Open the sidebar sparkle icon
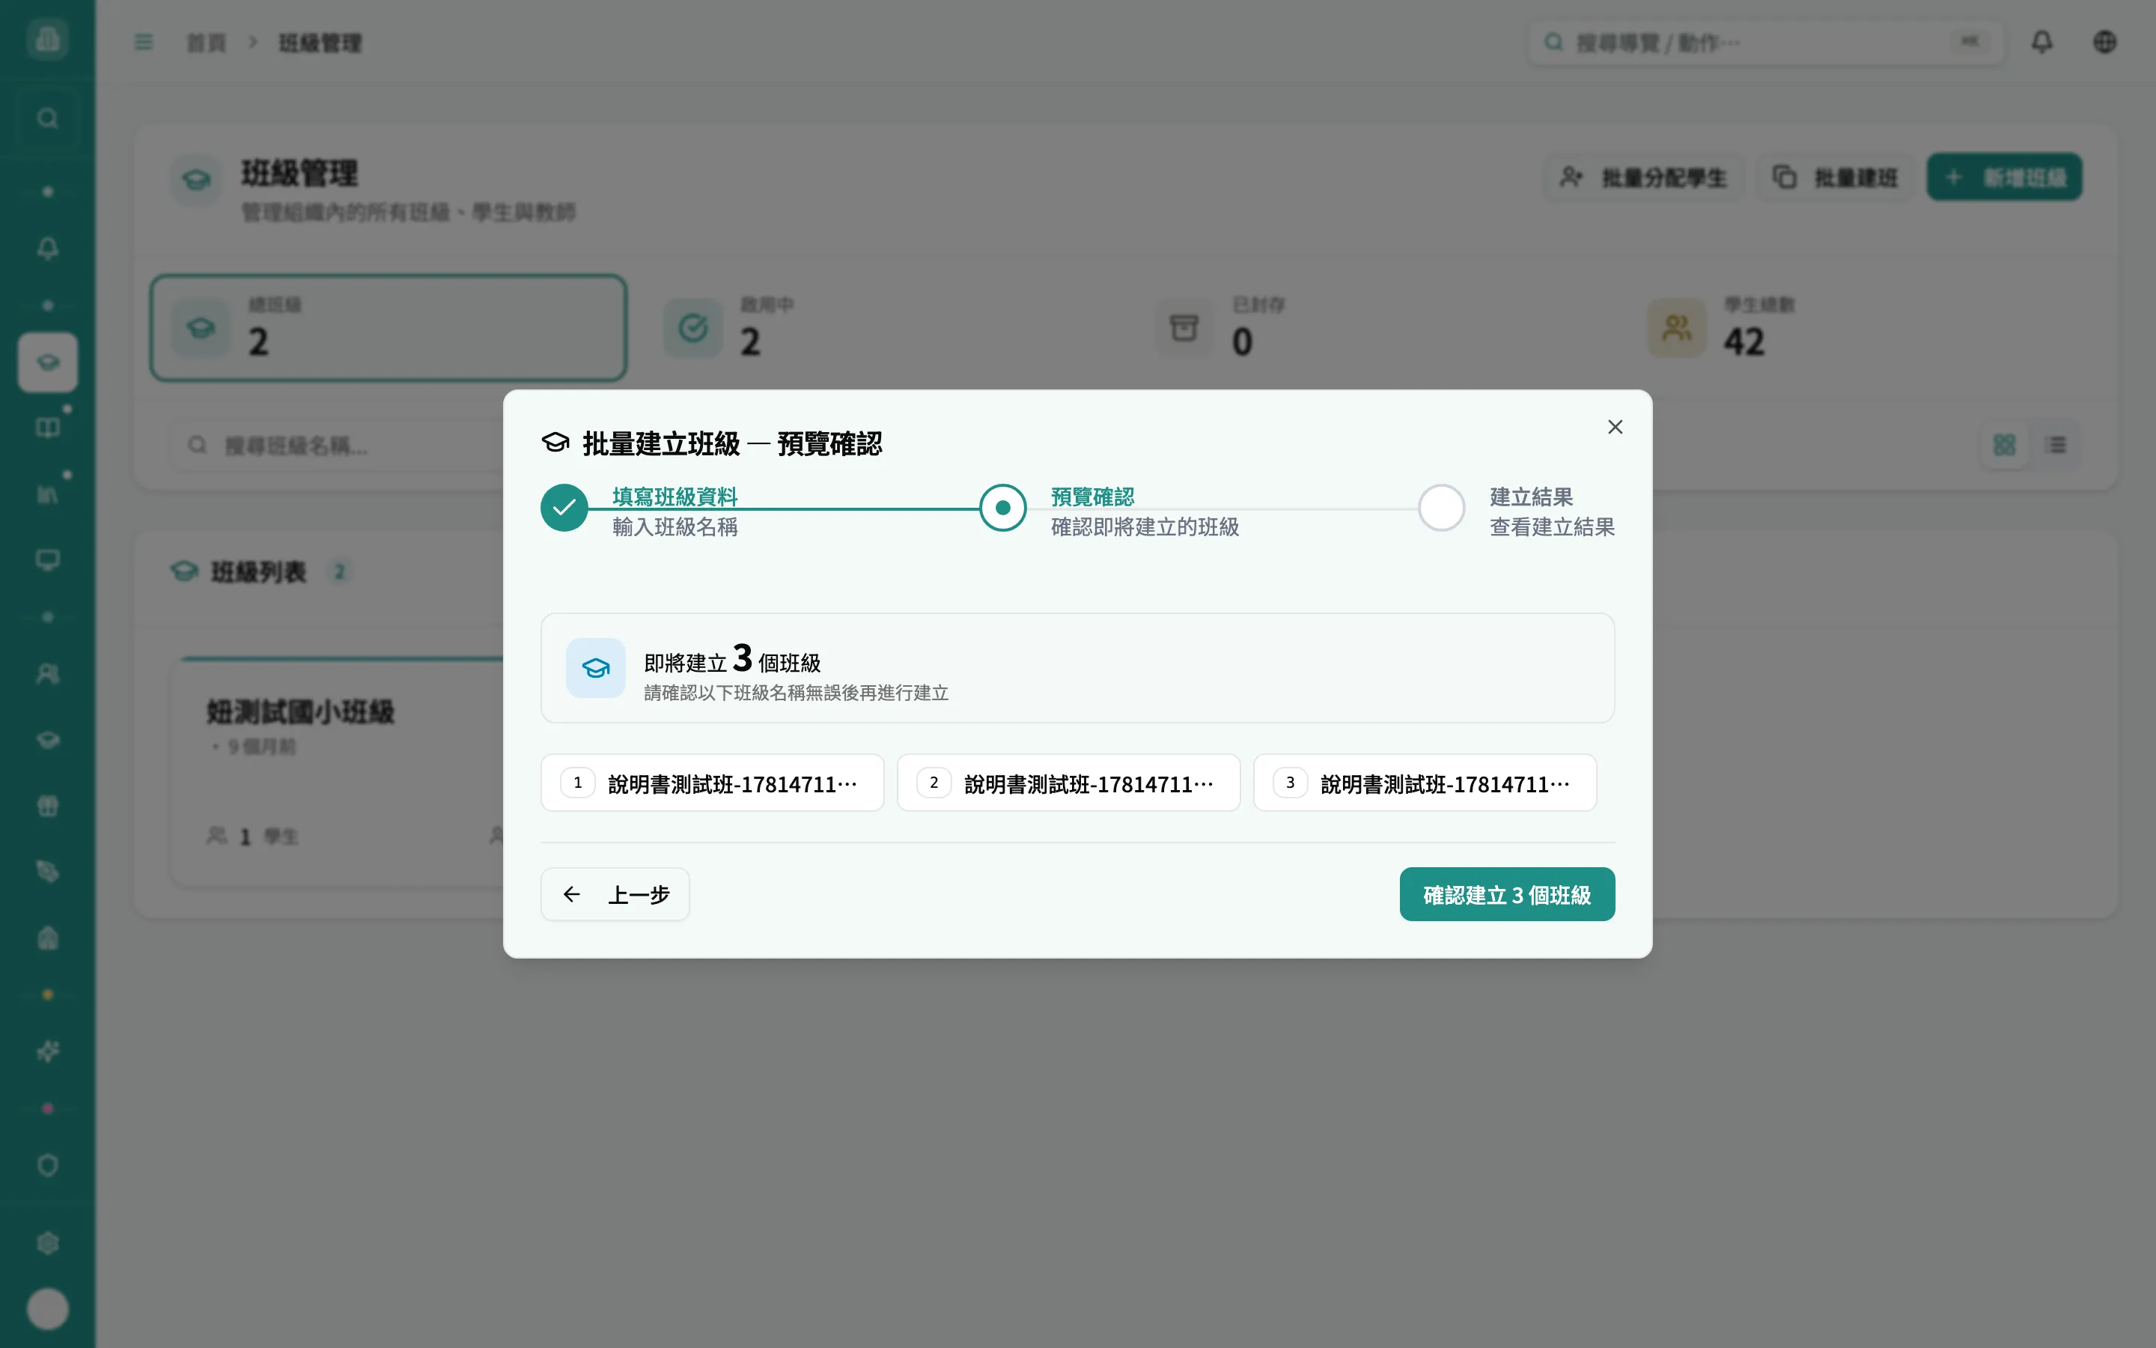The image size is (2156, 1348). click(x=47, y=1052)
